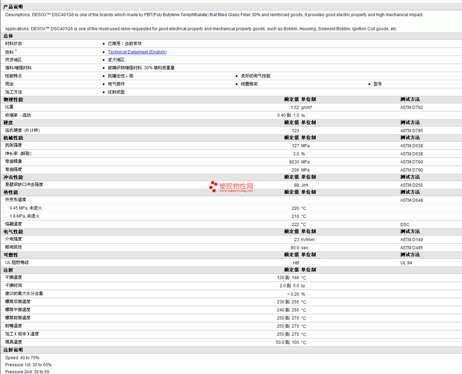The width and height of the screenshot is (462, 374).
Task: Select the 1.8 MPa, 未退火 row label
Action: point(25,216)
